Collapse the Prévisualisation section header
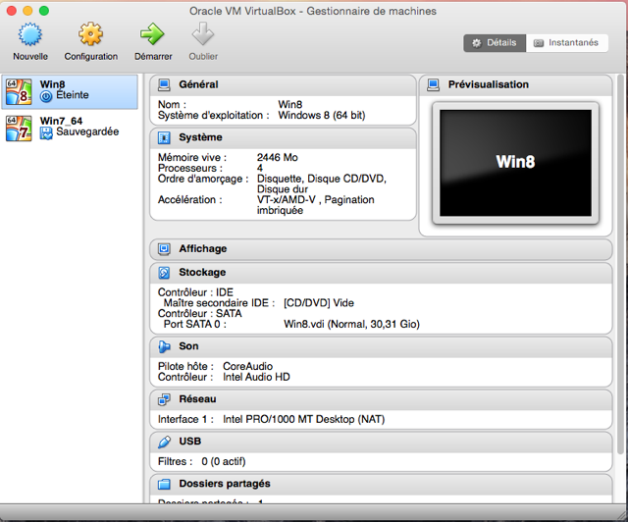 coord(515,85)
